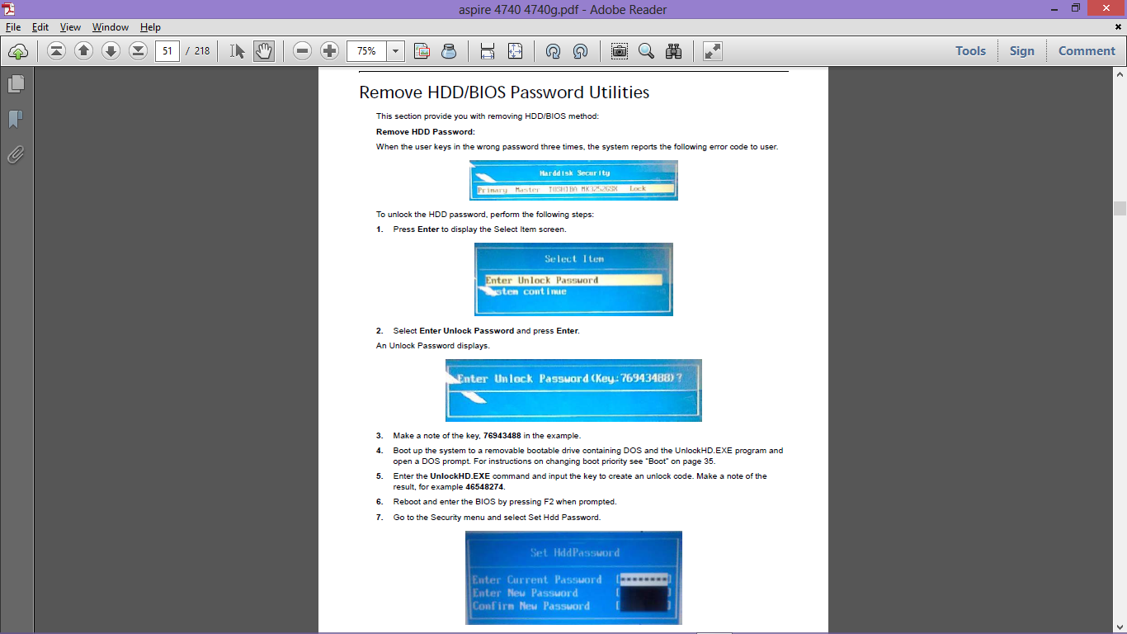The height and width of the screenshot is (634, 1127).
Task: Jump to the last page
Action: click(138, 51)
